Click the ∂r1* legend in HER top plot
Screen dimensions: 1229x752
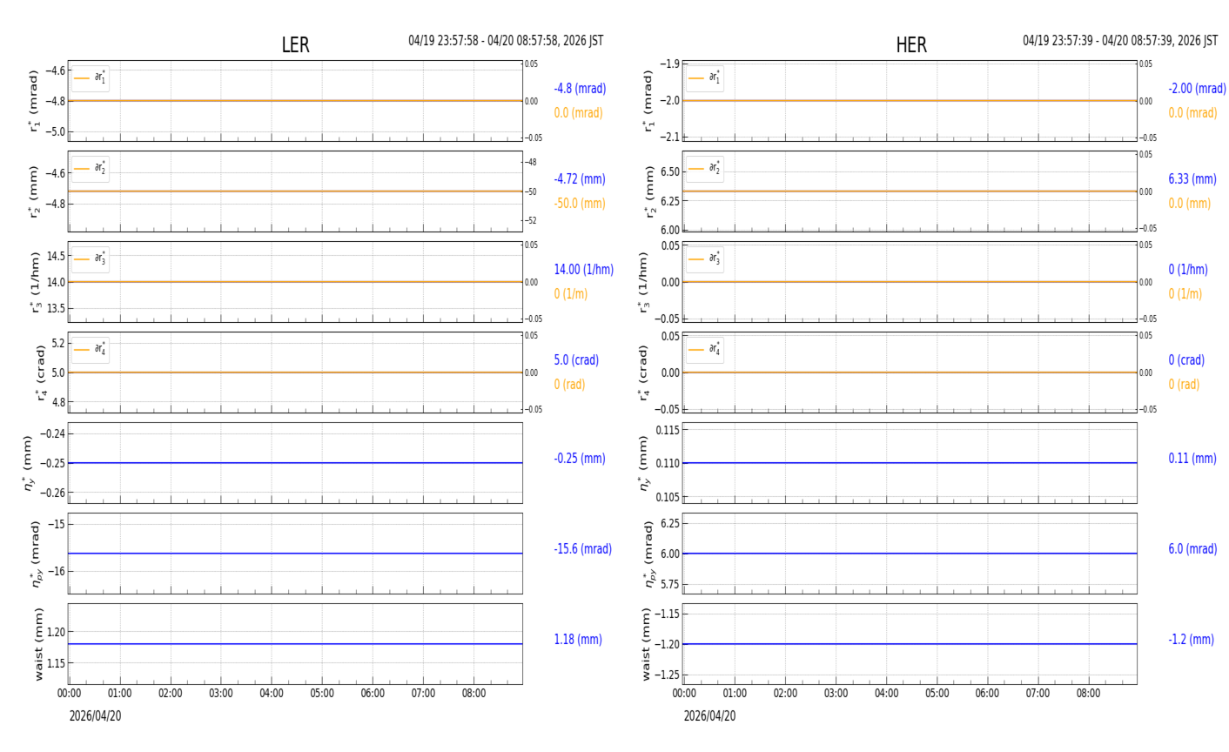click(705, 78)
